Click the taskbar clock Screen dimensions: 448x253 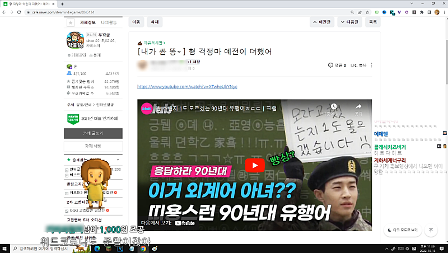427,249
